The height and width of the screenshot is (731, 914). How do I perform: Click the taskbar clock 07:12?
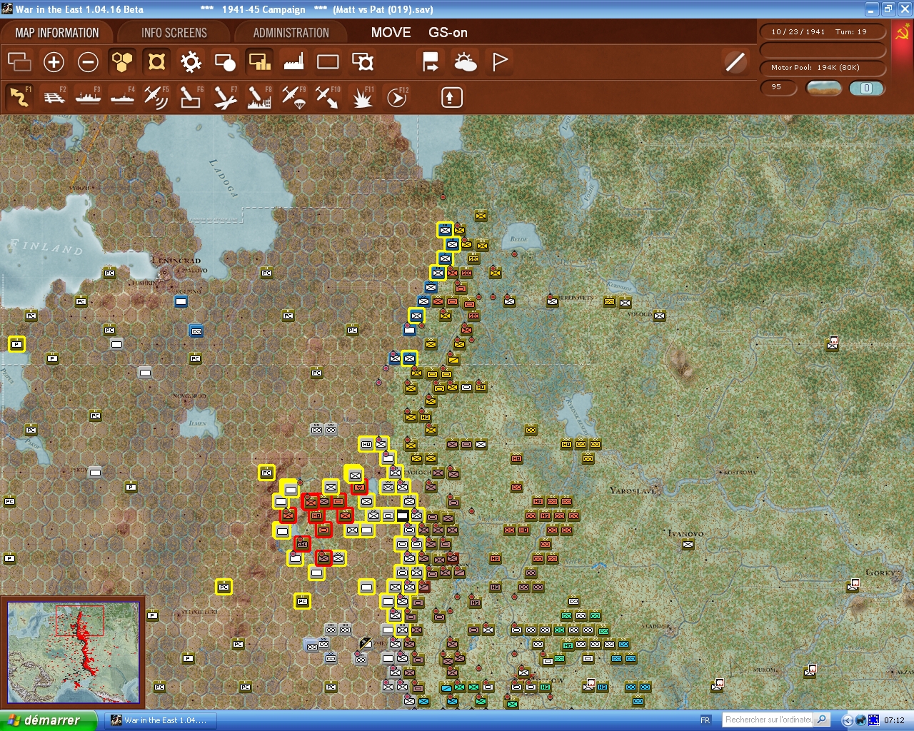(x=894, y=720)
